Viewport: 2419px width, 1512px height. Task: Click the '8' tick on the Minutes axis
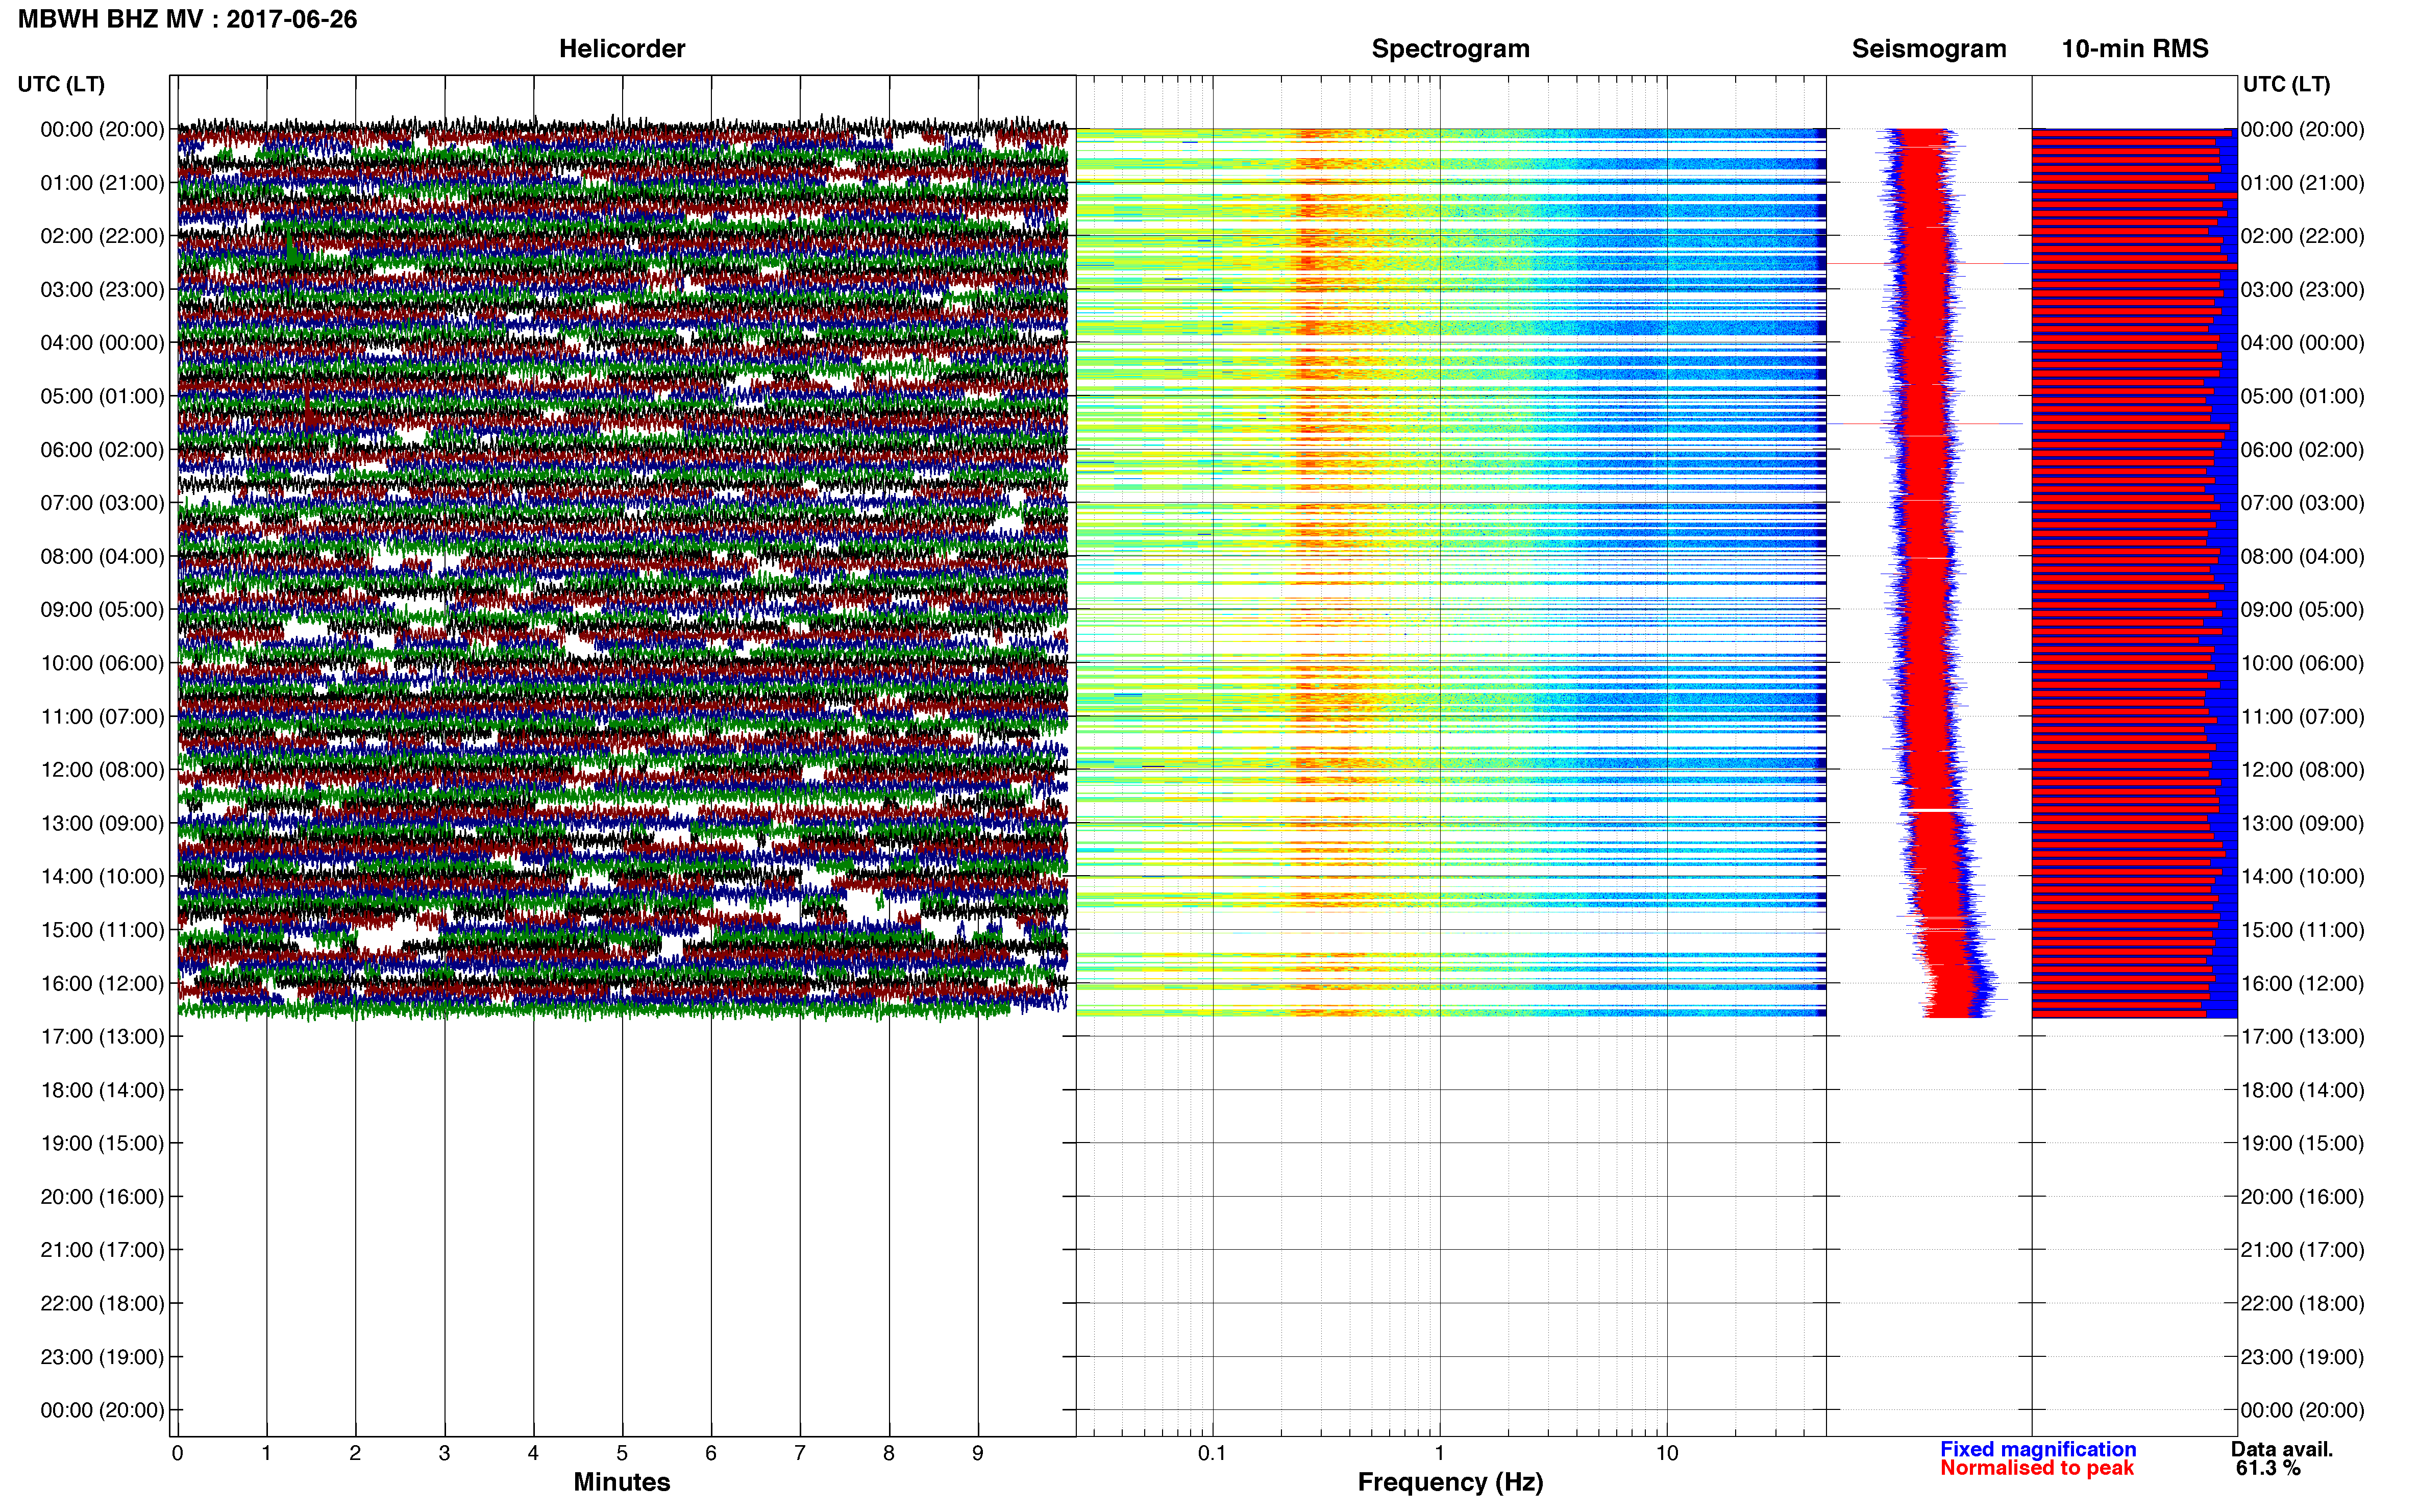click(889, 1454)
